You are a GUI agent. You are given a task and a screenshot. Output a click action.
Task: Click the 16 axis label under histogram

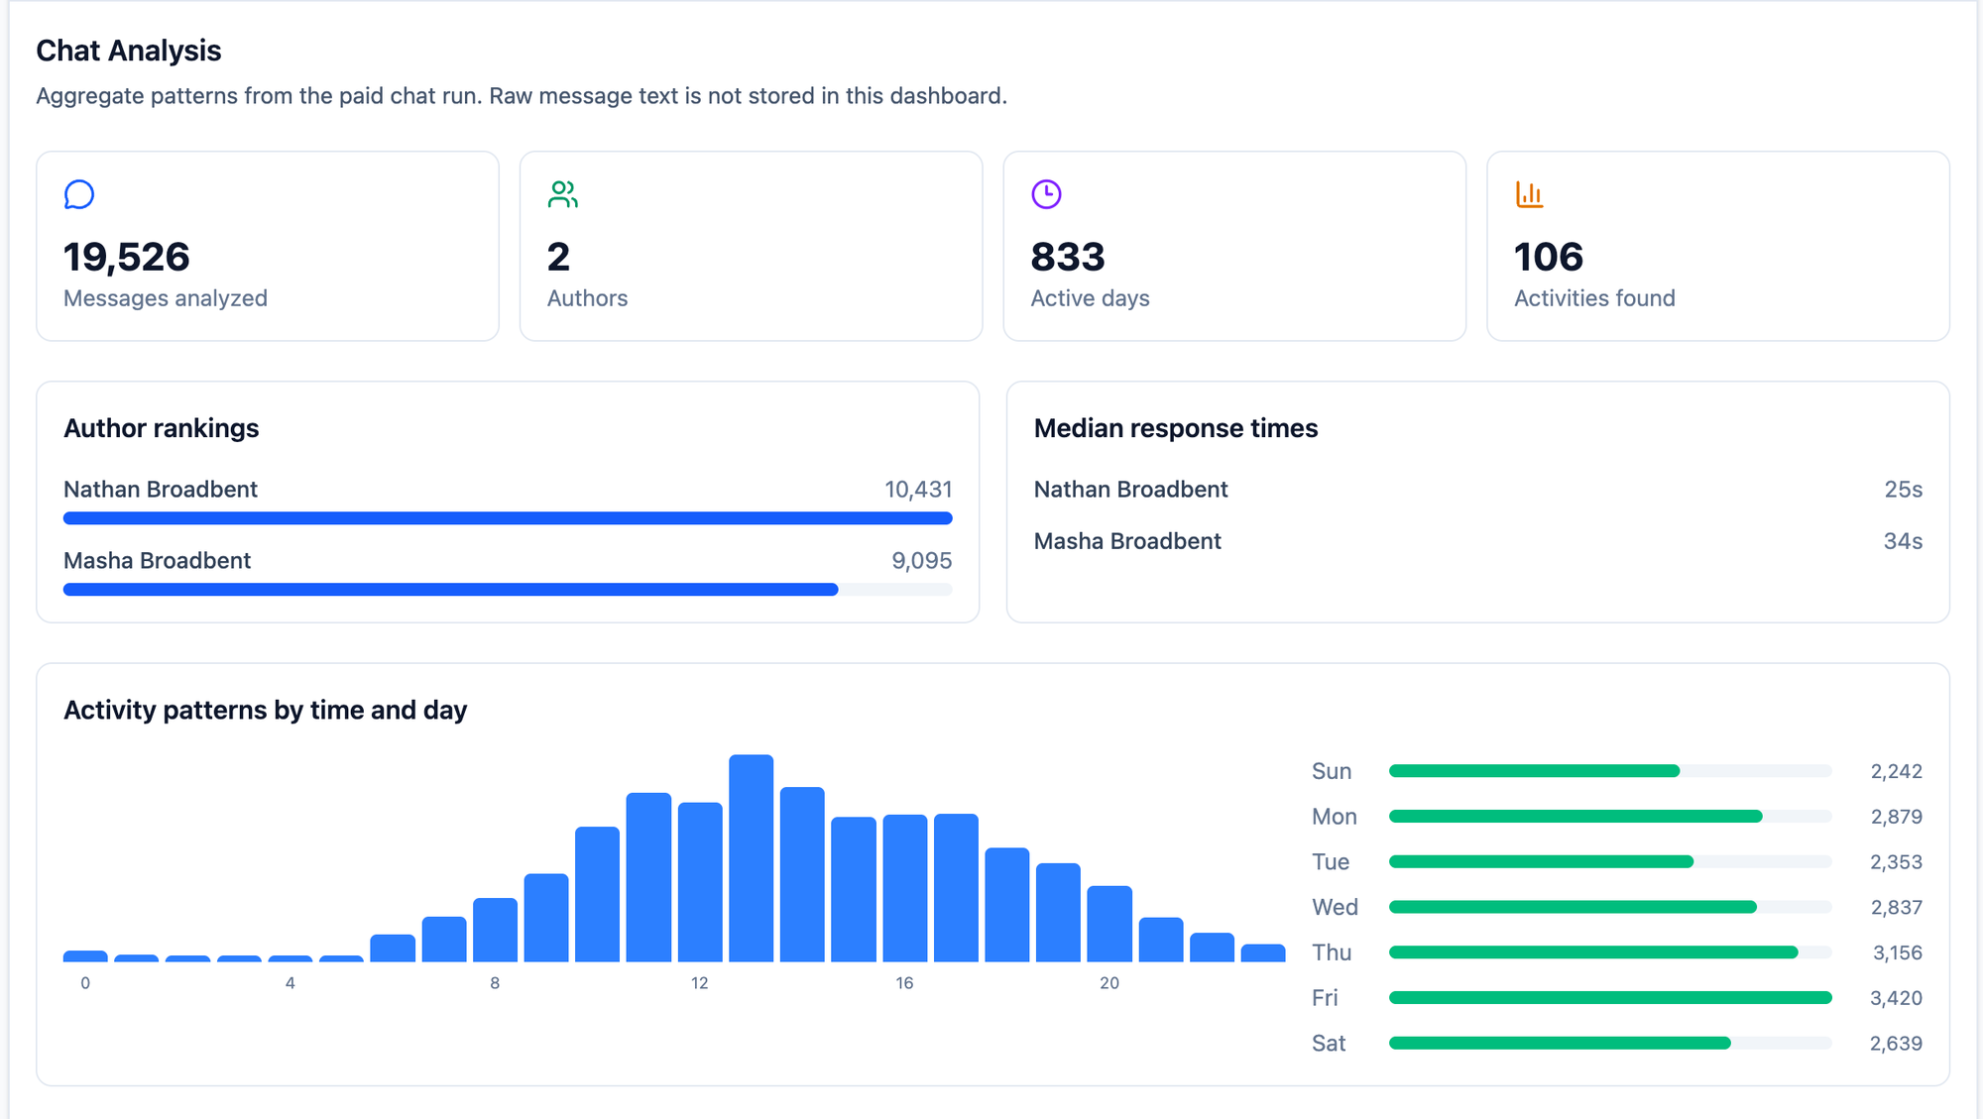pos(904,983)
